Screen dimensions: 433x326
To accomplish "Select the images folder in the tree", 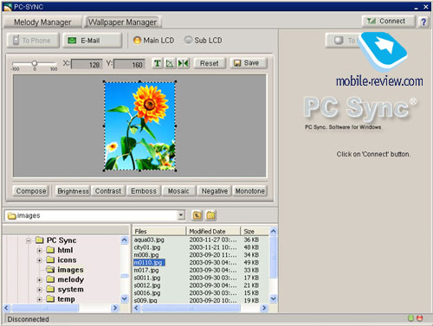I will click(x=70, y=270).
